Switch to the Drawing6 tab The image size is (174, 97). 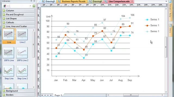click(96, 1)
